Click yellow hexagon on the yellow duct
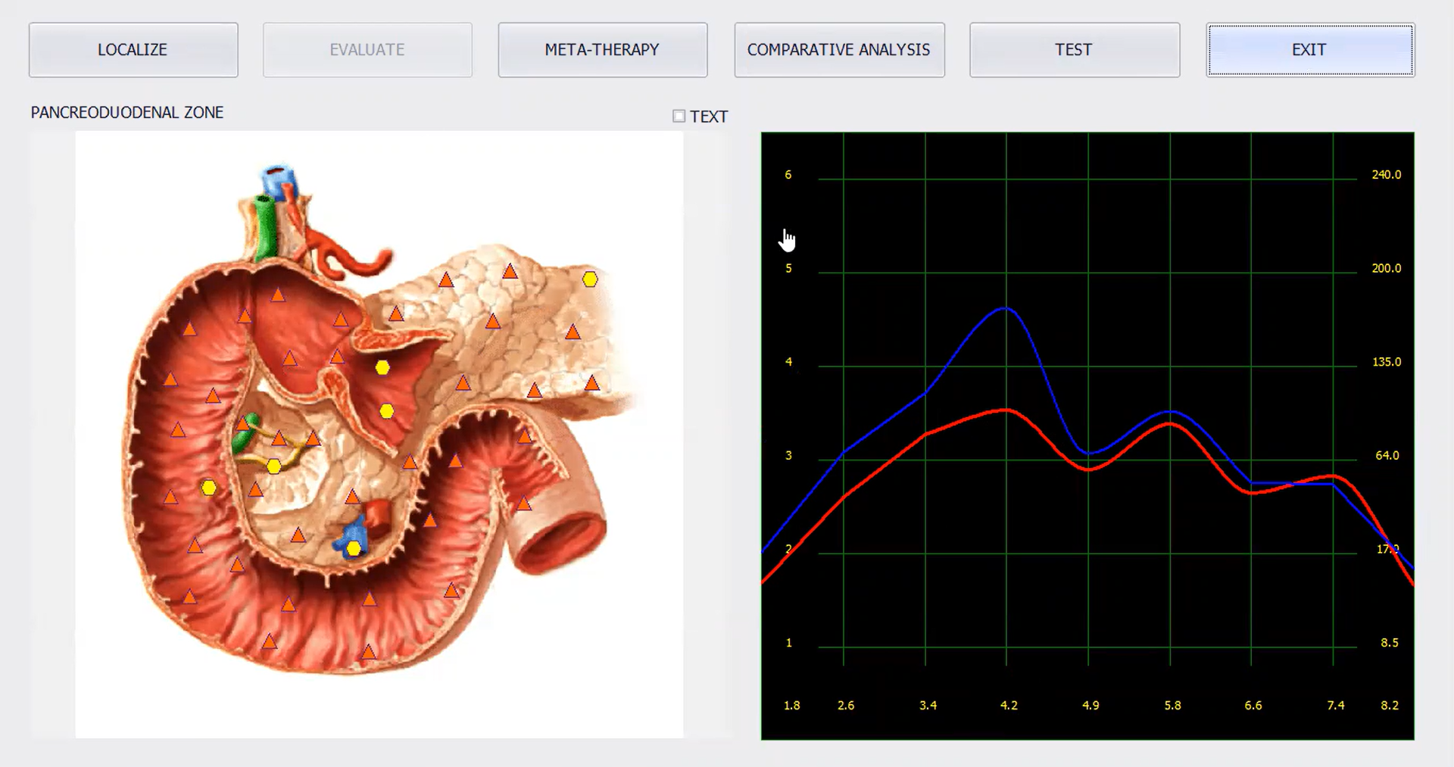Screen dimensions: 1454x767 pos(274,466)
